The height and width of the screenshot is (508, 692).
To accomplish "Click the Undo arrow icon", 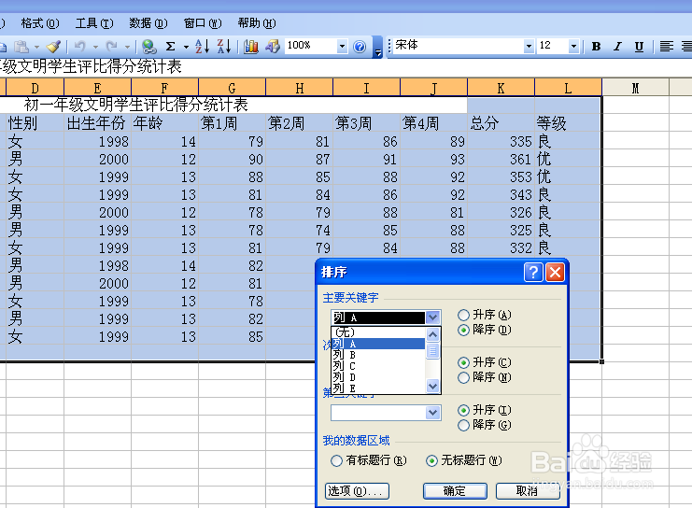I will click(80, 46).
